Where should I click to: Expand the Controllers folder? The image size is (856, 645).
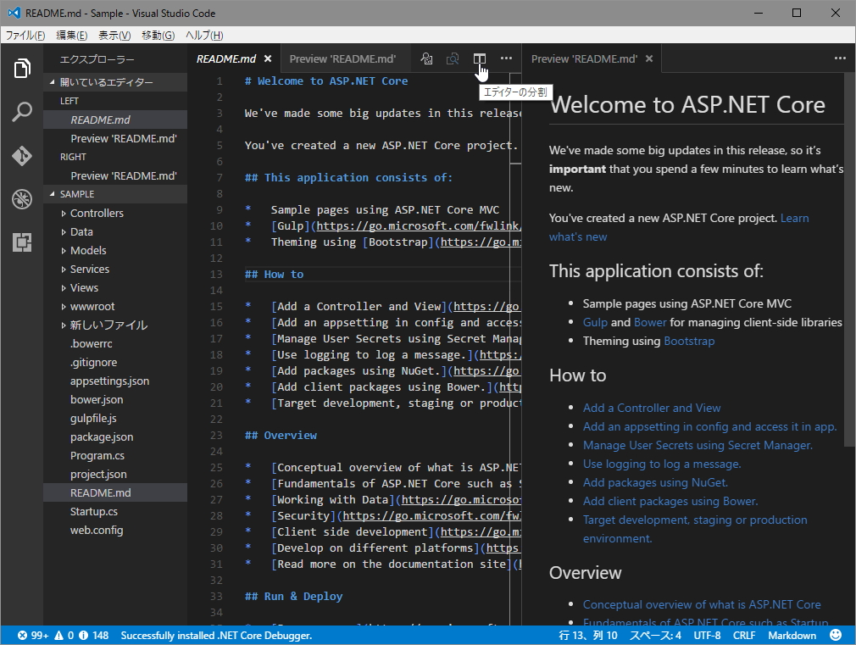click(96, 214)
